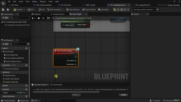Collapse the Interfaces section
The height and width of the screenshot is (102, 181).
point(2,72)
